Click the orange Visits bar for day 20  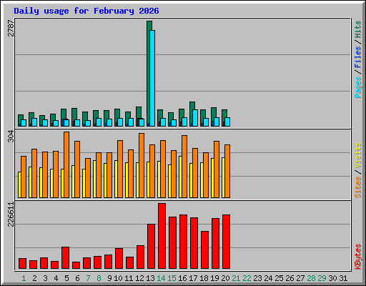coord(227,171)
